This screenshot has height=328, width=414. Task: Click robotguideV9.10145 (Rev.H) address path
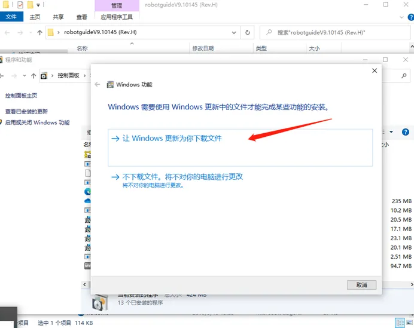tap(101, 32)
